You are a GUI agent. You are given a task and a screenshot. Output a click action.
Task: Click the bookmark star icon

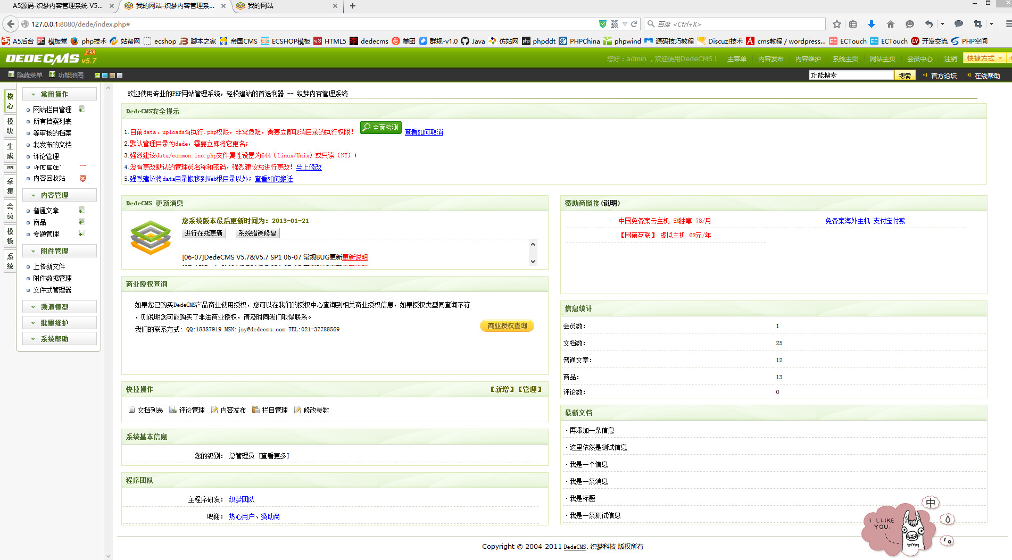[x=837, y=24]
